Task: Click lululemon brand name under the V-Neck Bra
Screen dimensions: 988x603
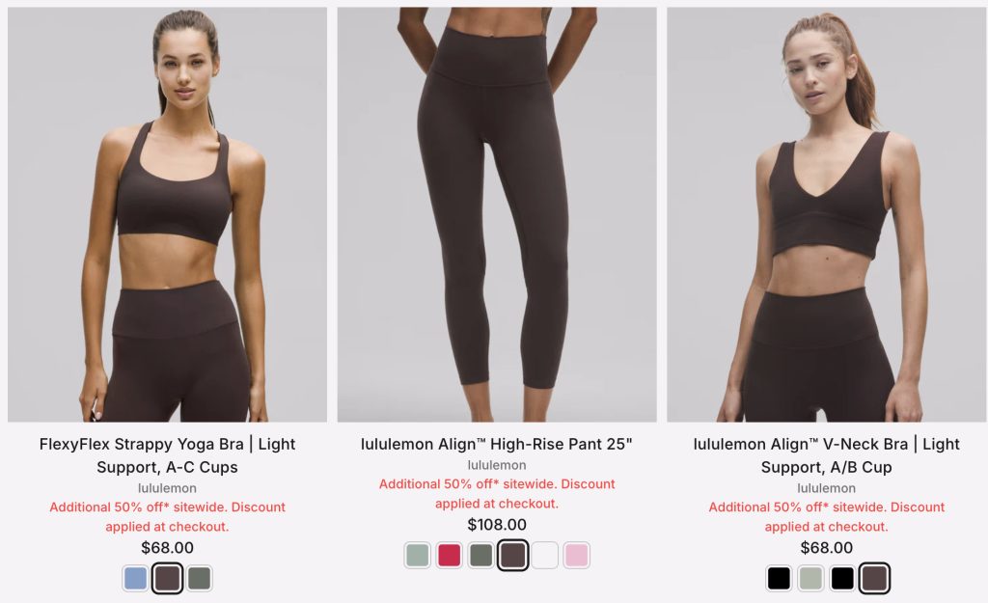Action: click(x=827, y=488)
